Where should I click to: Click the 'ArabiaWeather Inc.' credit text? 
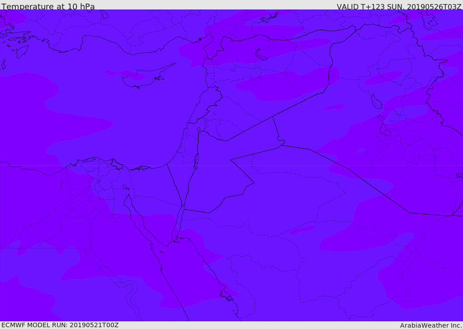pyautogui.click(x=431, y=325)
